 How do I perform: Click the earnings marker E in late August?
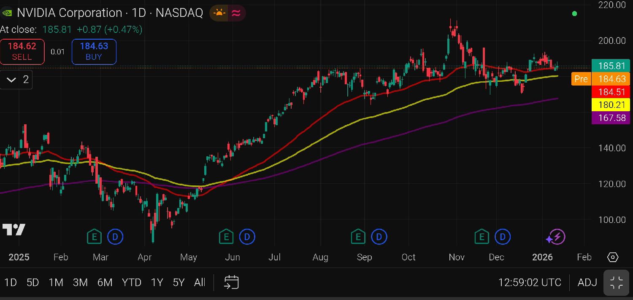(358, 237)
